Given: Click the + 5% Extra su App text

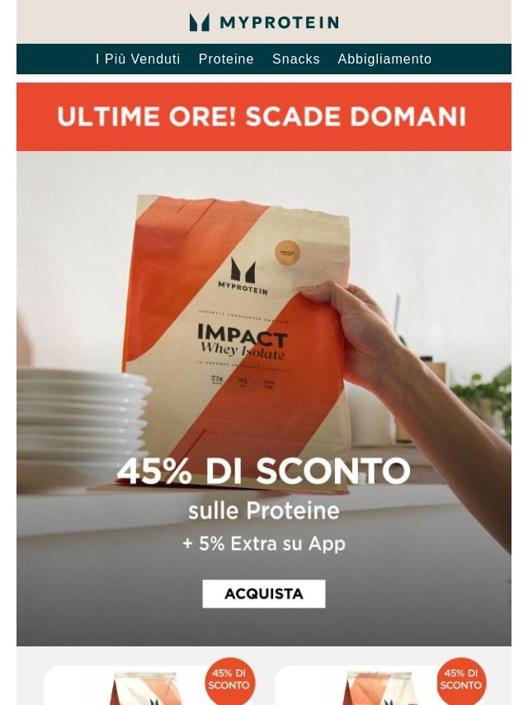Looking at the screenshot, I should (264, 543).
